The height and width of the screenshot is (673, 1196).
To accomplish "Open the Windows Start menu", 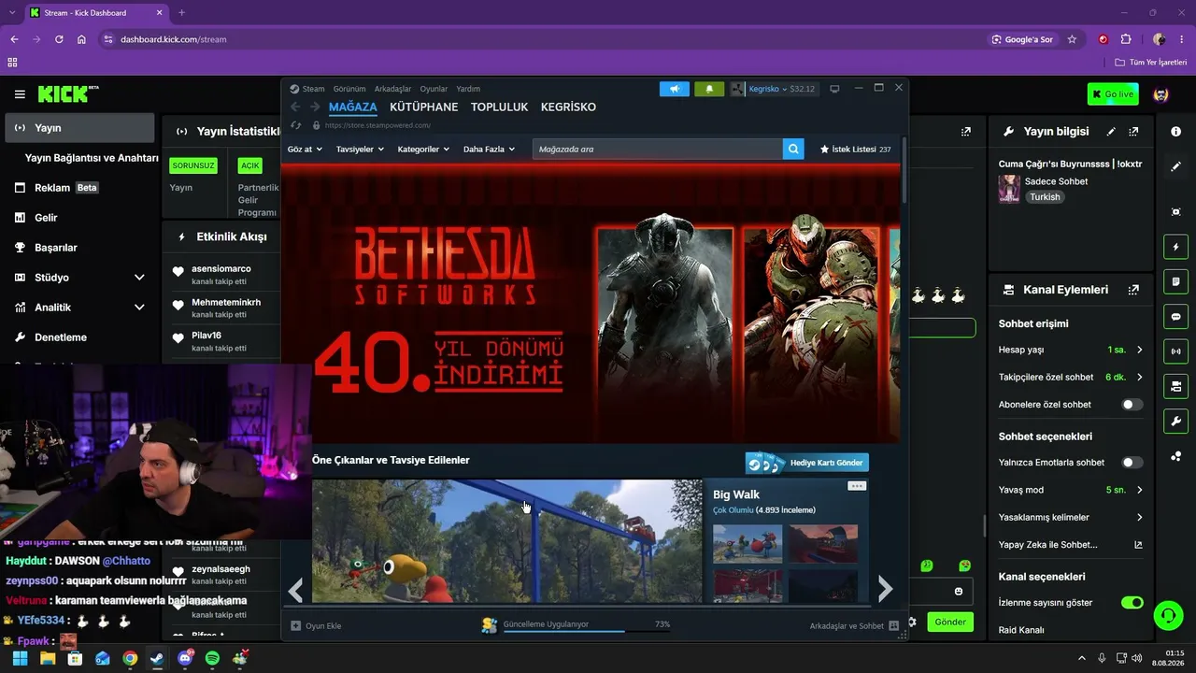I will (20, 658).
